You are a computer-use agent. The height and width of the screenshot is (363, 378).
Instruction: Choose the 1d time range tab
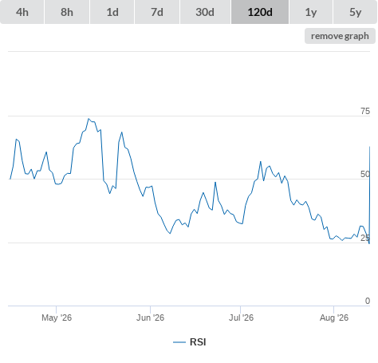[x=112, y=12]
